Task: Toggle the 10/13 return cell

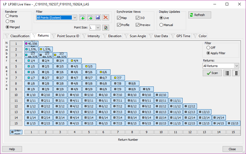Action: [x=161, y=112]
